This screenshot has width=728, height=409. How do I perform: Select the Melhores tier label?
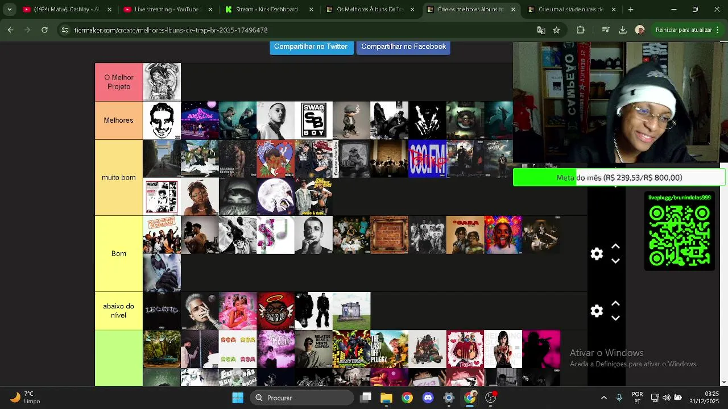pos(119,120)
